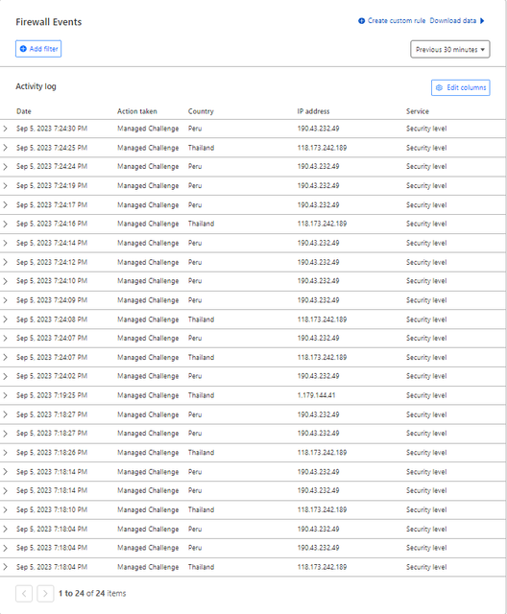
Task: Click the Download data link
Action: tap(453, 21)
